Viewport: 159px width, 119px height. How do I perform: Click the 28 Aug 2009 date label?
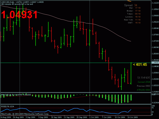click(x=18, y=117)
